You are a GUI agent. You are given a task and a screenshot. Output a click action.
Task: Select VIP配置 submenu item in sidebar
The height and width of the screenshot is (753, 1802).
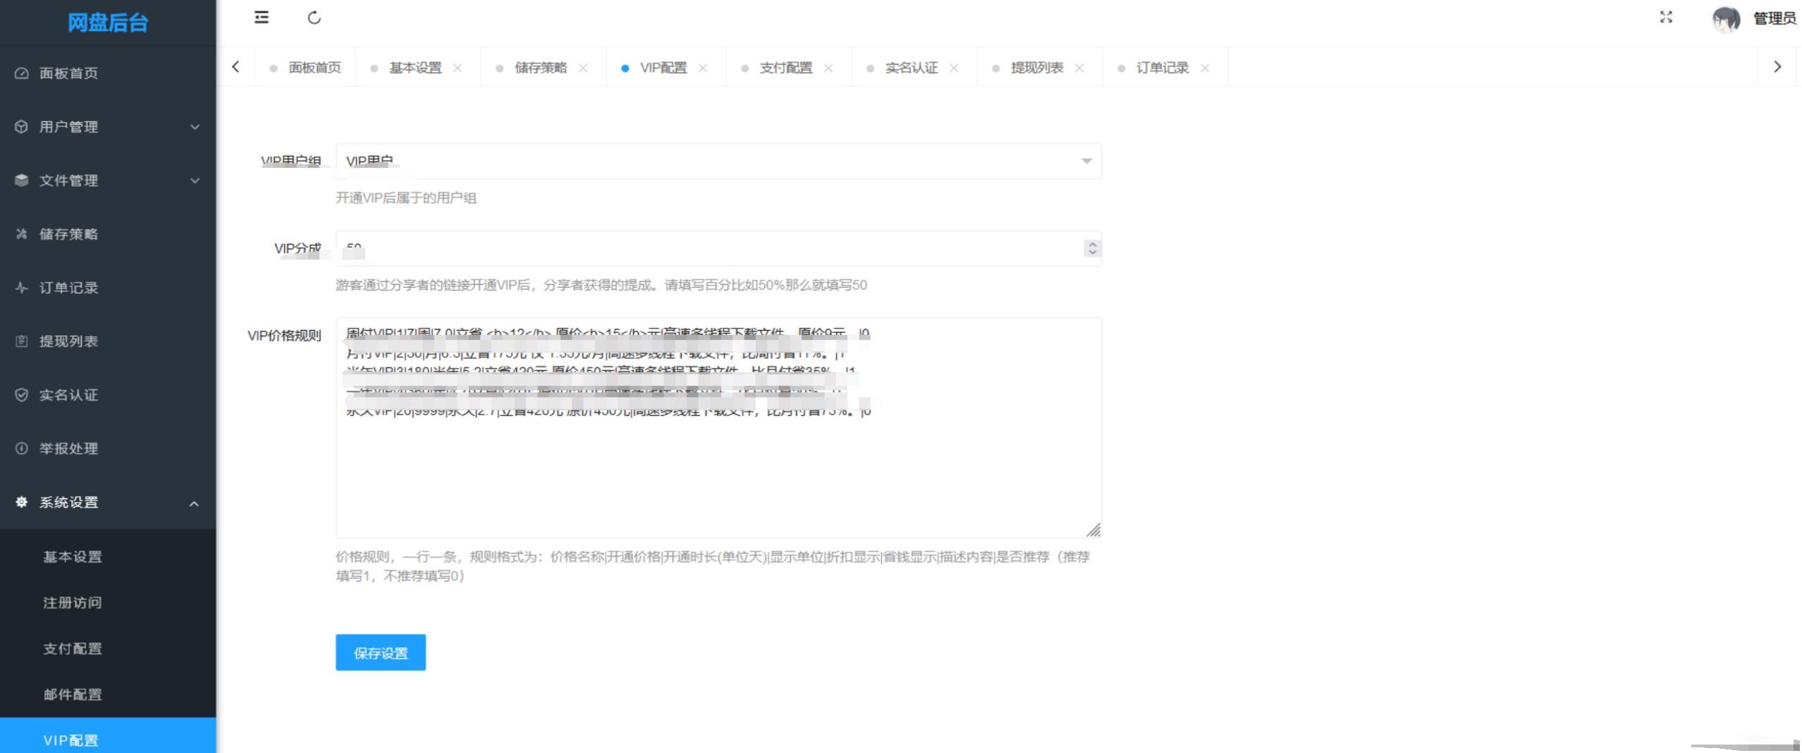[x=108, y=737]
